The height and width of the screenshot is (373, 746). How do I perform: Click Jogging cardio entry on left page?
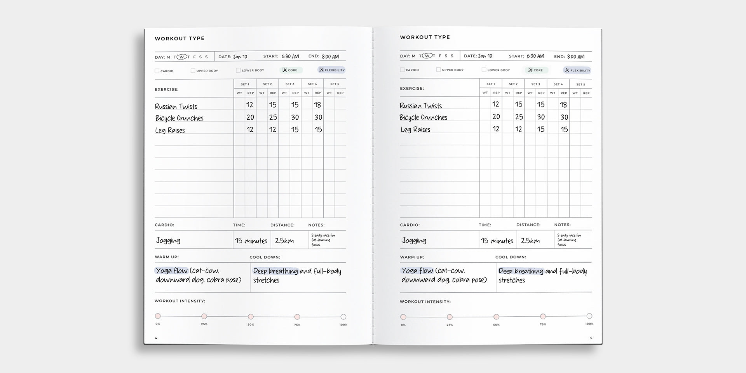[x=168, y=241]
